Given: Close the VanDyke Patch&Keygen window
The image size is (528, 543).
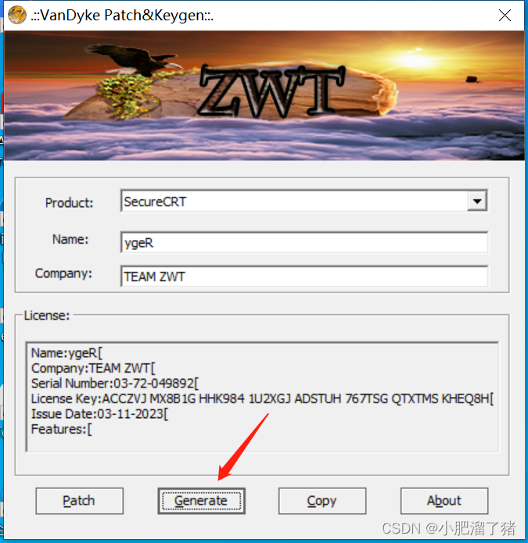Looking at the screenshot, I should (x=505, y=16).
